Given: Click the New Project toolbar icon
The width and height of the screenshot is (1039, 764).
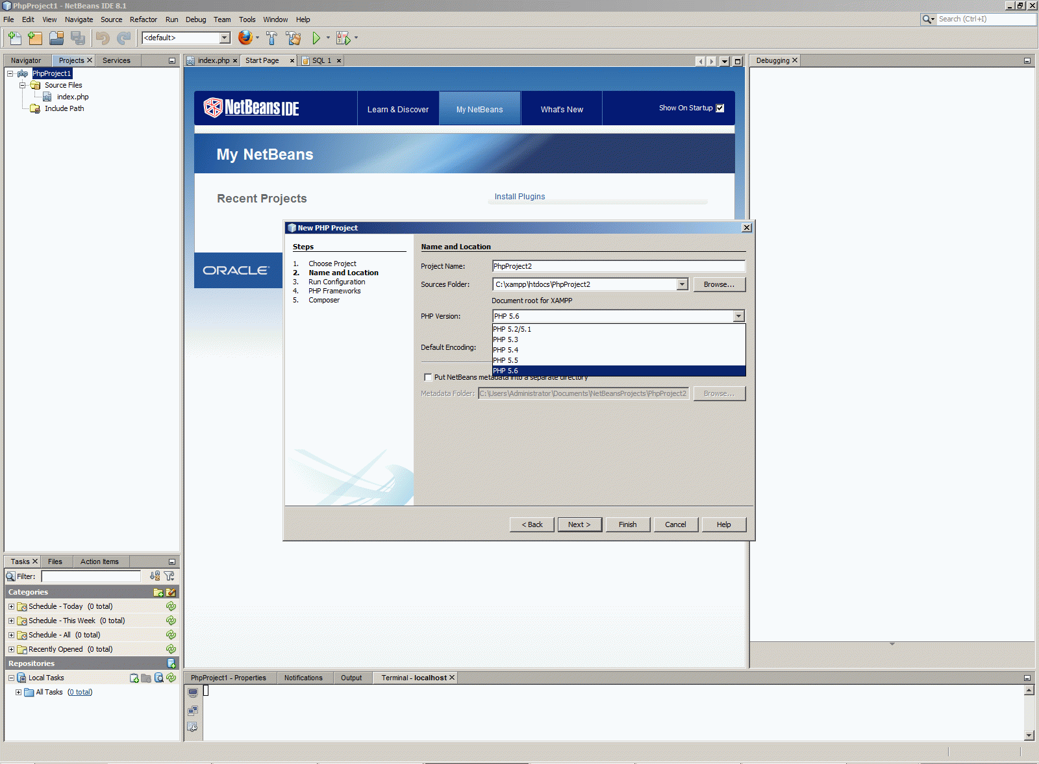Looking at the screenshot, I should (x=35, y=38).
